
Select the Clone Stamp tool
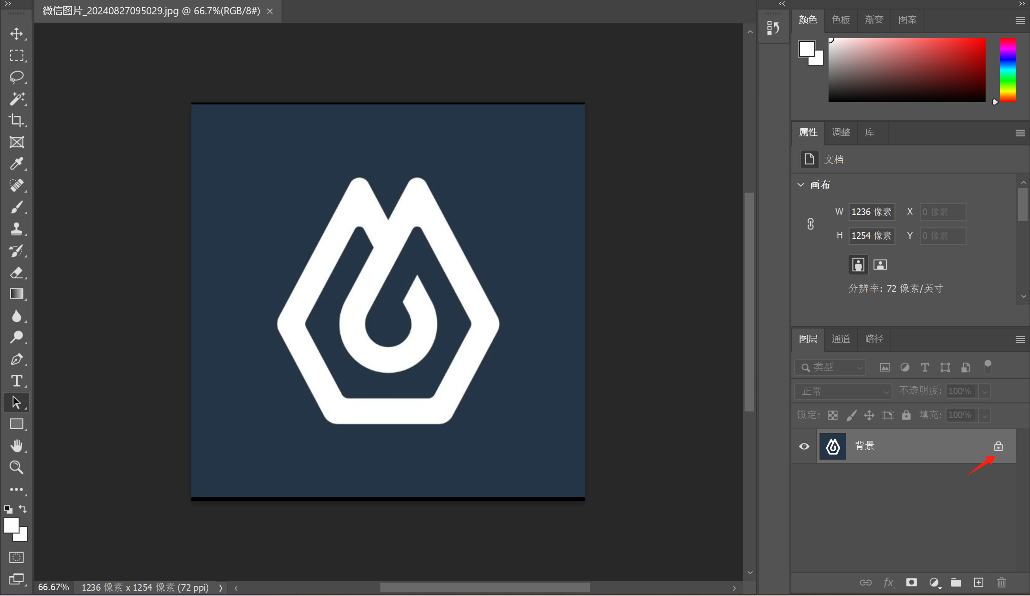[x=17, y=229]
